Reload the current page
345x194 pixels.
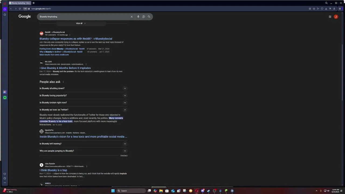[x=20, y=9]
